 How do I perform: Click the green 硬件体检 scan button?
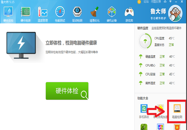(x=67, y=91)
